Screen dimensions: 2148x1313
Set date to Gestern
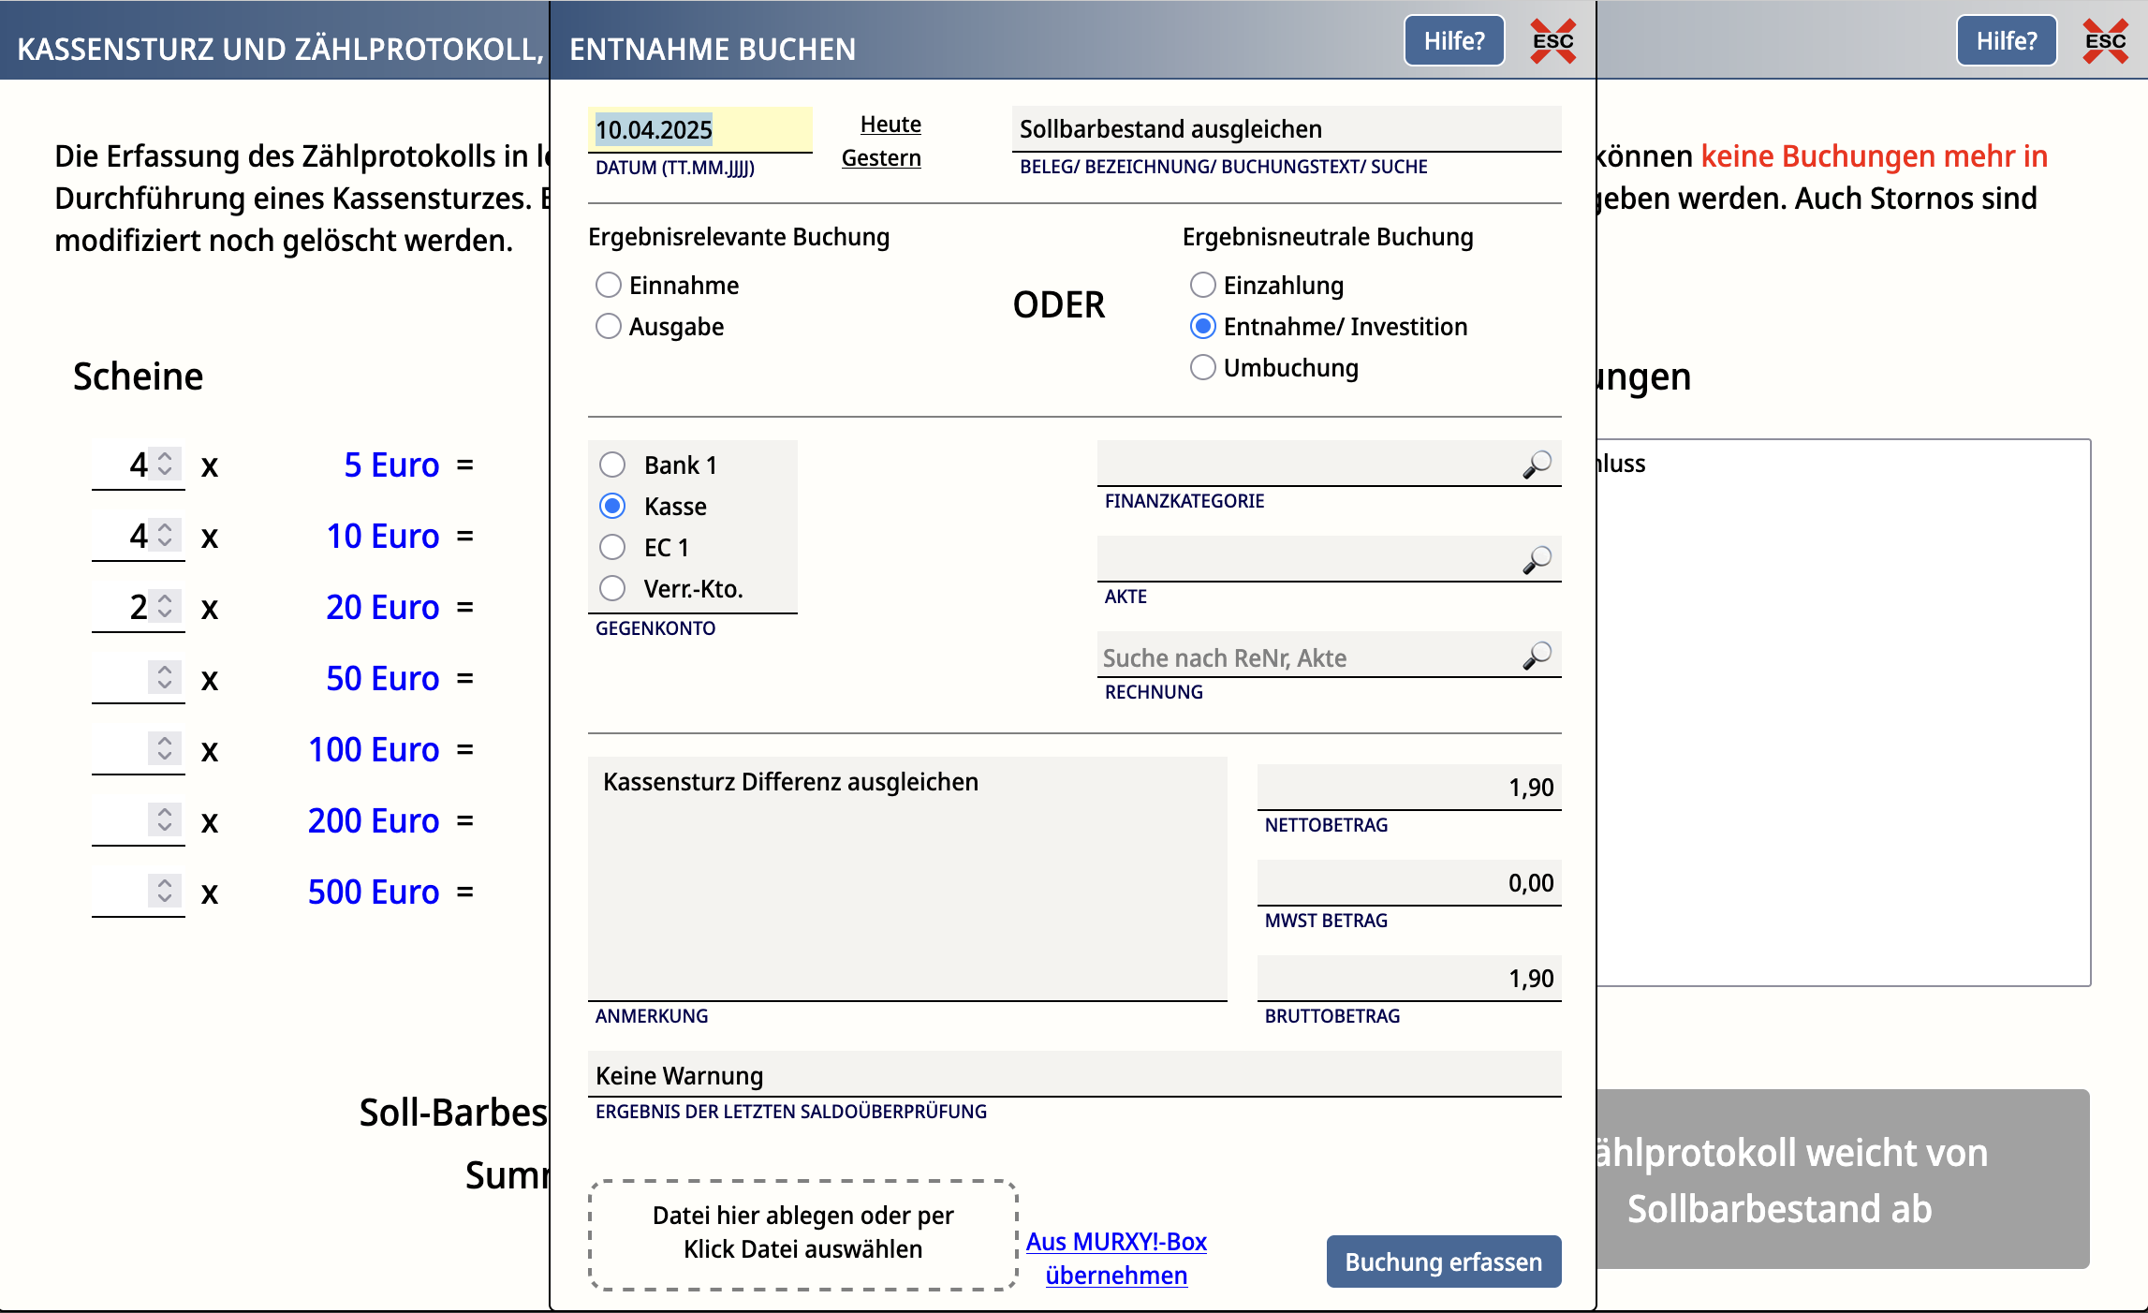[x=881, y=158]
